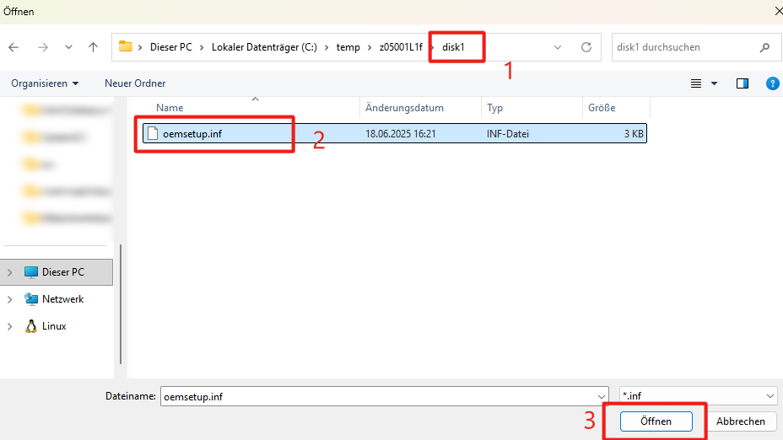Click the temp folder in address path
This screenshot has width=783, height=440.
[348, 47]
